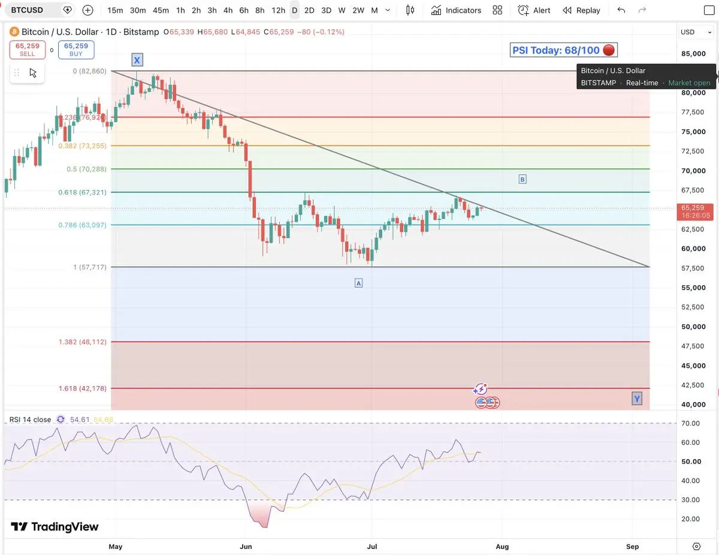Set interval to 12h
The height and width of the screenshot is (555, 719).
[x=278, y=10]
